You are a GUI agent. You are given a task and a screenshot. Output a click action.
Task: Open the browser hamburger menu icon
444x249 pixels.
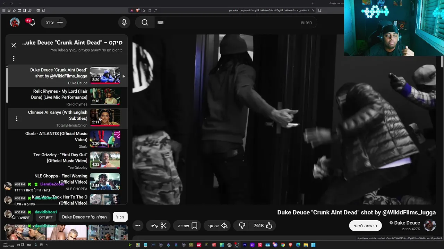pyautogui.click(x=4, y=10)
